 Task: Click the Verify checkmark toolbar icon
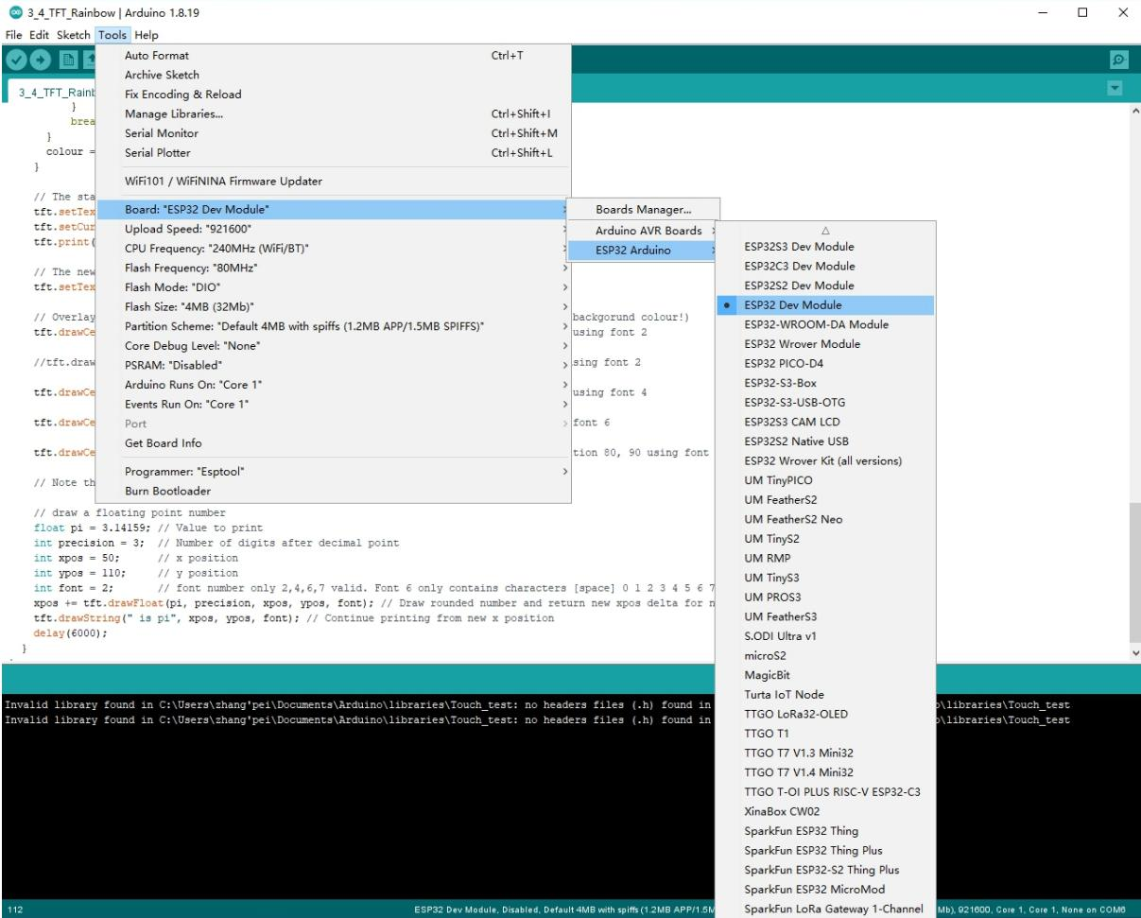click(x=16, y=60)
